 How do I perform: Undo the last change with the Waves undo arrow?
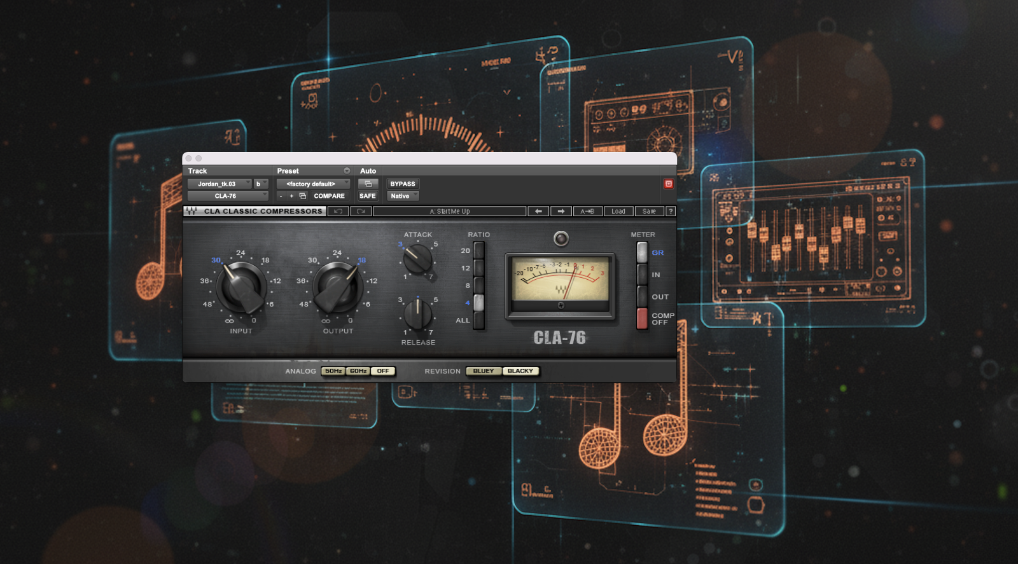coord(338,211)
